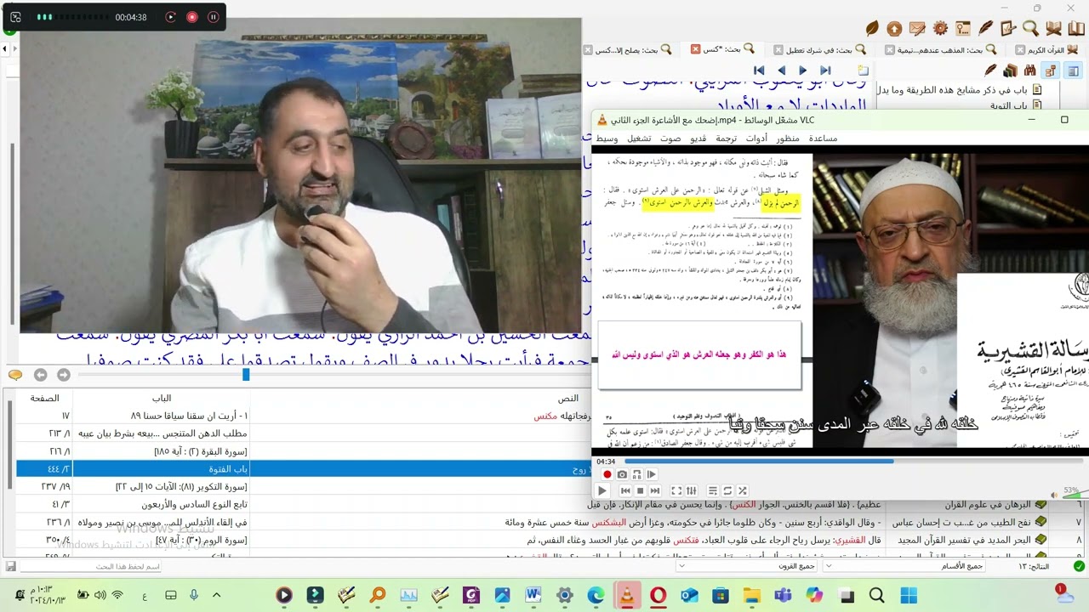The width and height of the screenshot is (1089, 612).
Task: Go to previous page with left arrow
Action: [x=781, y=71]
